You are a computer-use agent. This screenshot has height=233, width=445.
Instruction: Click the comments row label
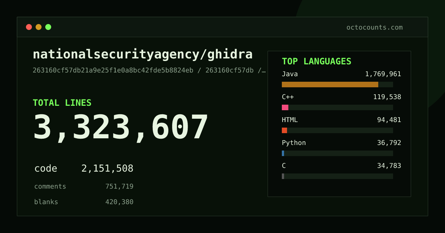pos(50,186)
